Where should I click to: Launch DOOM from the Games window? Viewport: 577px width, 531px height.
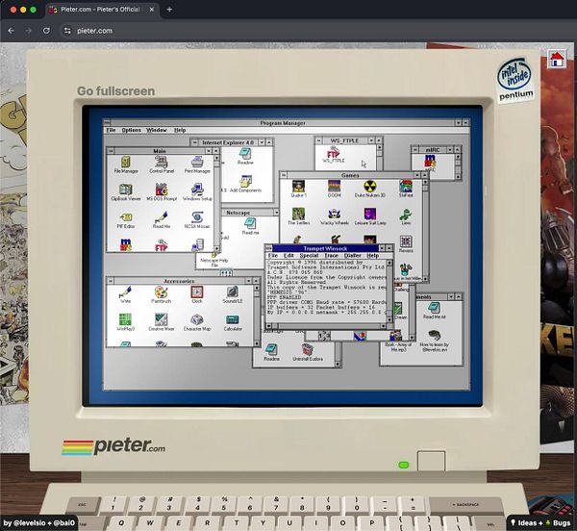(334, 189)
